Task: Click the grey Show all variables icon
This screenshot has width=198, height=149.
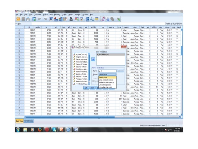Action: pyautogui.click(x=112, y=19)
